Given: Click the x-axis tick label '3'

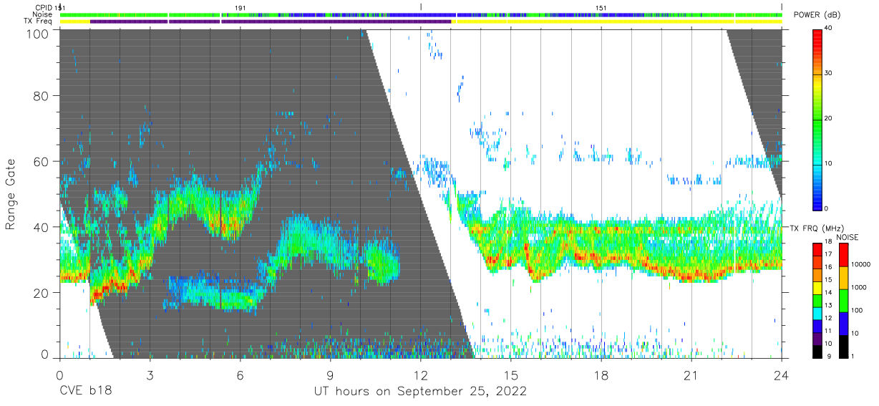Looking at the screenshot, I should pyautogui.click(x=150, y=374).
